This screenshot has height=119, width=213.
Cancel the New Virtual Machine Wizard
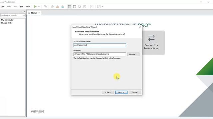pyautogui.click(x=134, y=92)
